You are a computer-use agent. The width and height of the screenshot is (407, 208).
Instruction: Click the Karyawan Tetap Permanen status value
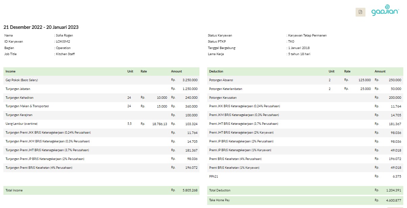pos(307,36)
